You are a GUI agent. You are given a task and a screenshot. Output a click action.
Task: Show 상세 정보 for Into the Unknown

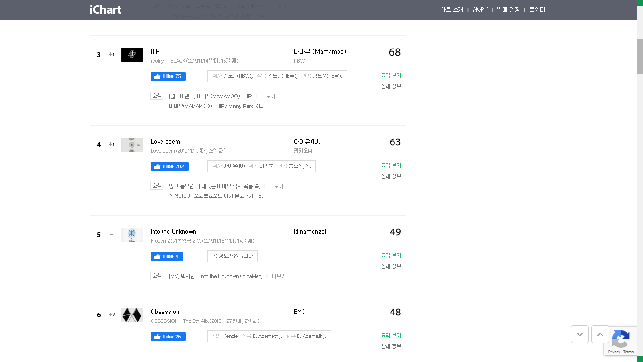click(391, 266)
